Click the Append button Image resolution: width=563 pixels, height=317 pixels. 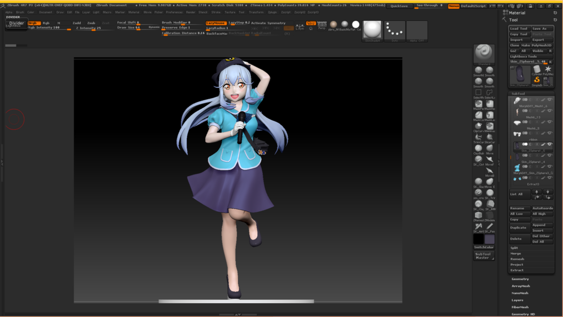coord(542,225)
